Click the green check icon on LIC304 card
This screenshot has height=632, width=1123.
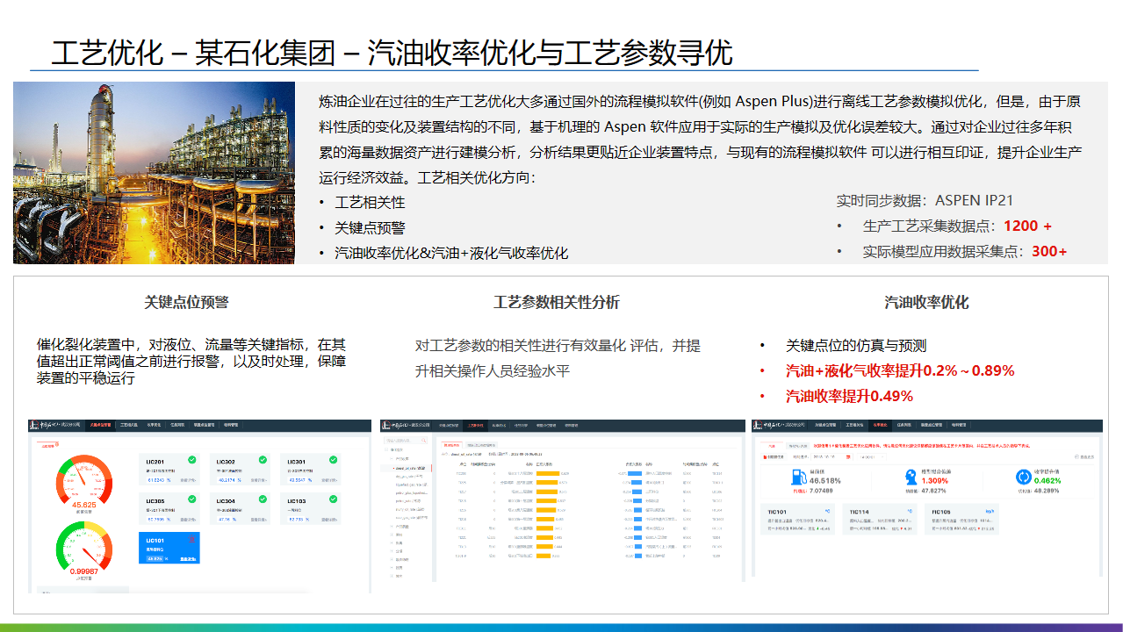click(x=263, y=499)
